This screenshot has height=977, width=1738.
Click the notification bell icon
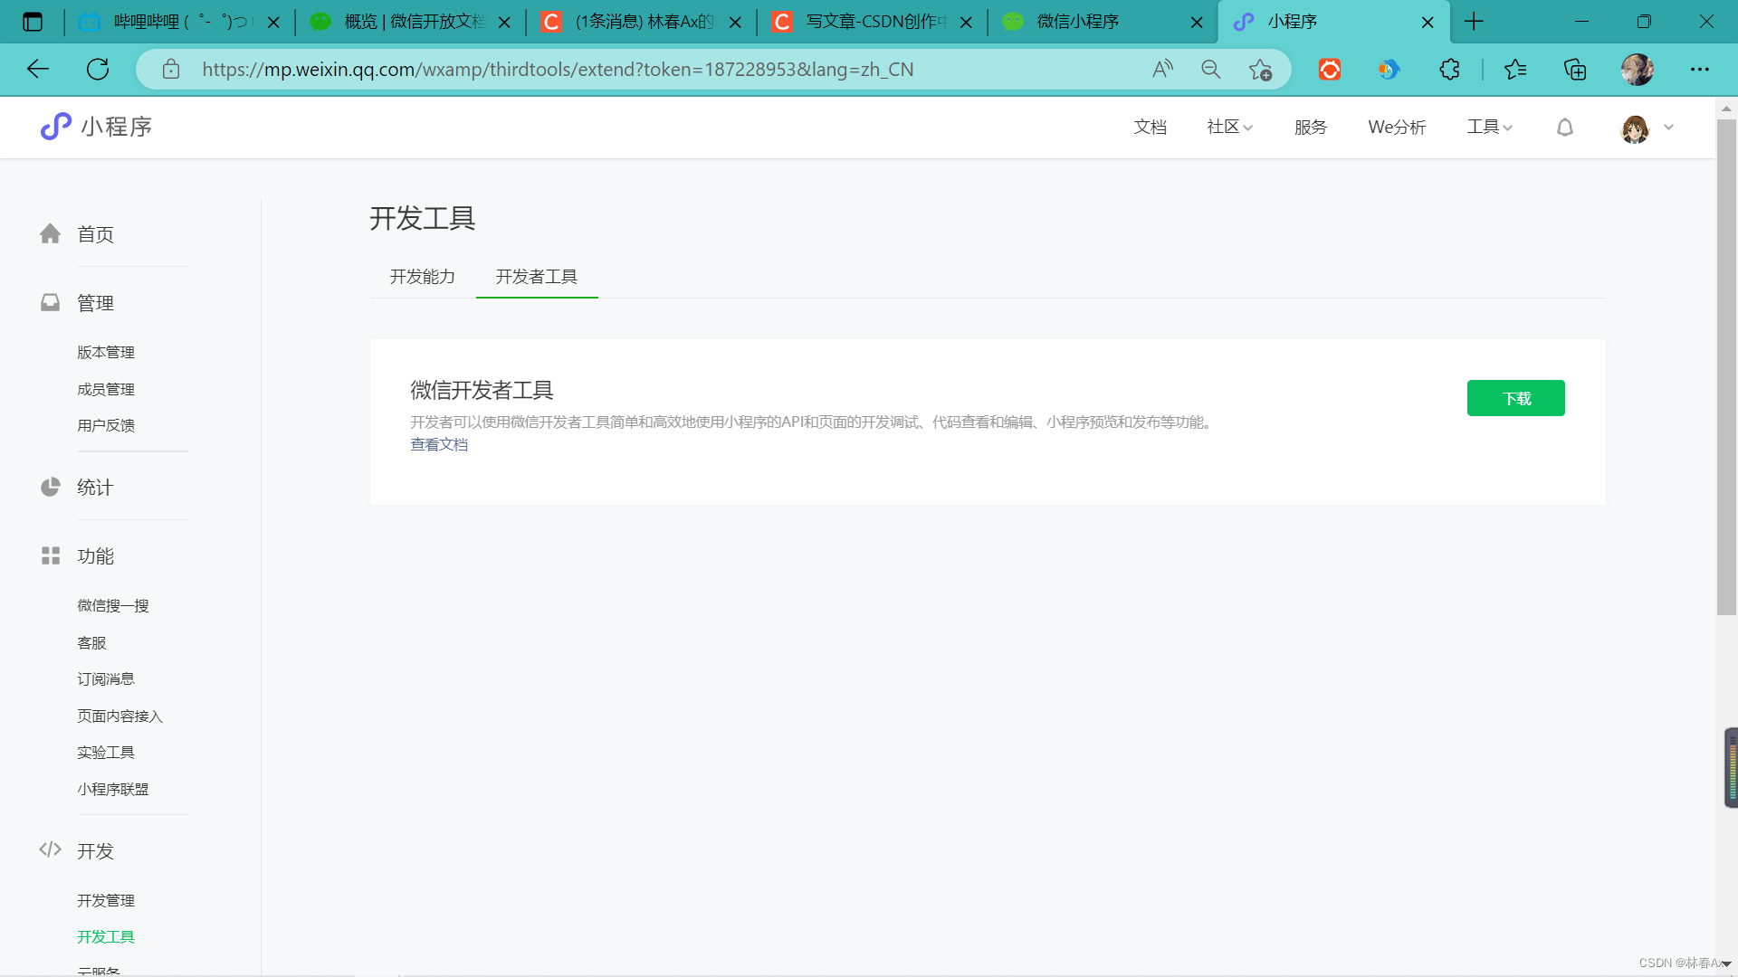1564,128
